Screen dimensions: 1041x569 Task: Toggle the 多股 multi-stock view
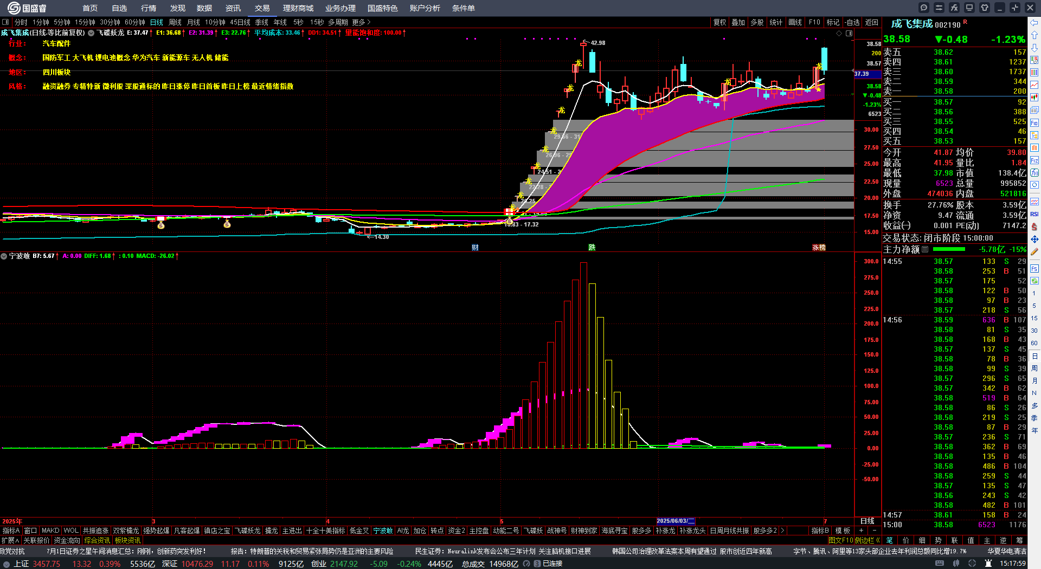coord(757,22)
